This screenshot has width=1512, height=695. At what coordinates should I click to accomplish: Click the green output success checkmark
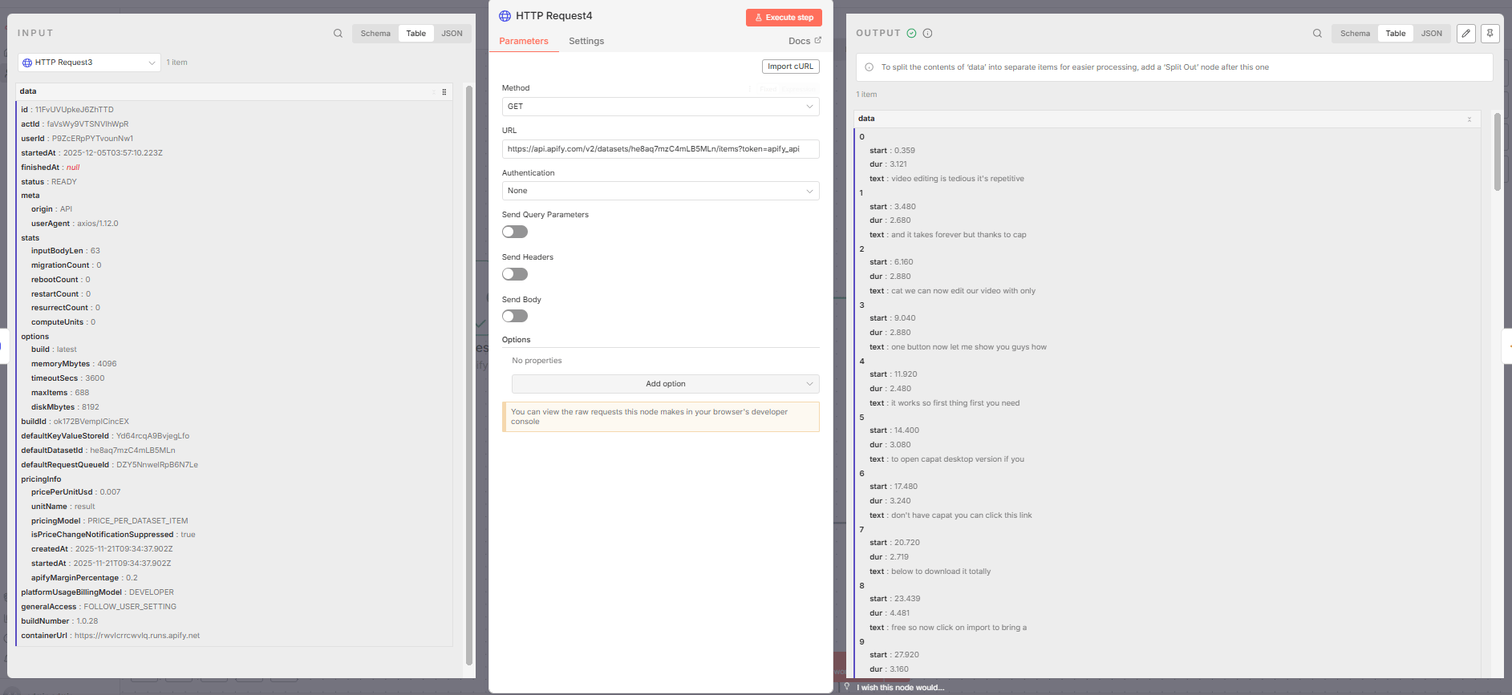pyautogui.click(x=911, y=34)
